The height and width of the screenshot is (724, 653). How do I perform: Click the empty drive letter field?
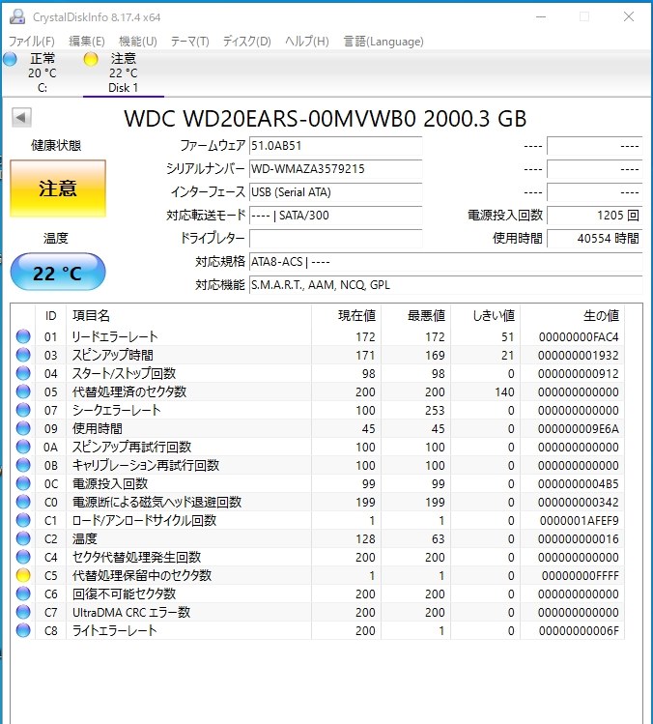(335, 239)
